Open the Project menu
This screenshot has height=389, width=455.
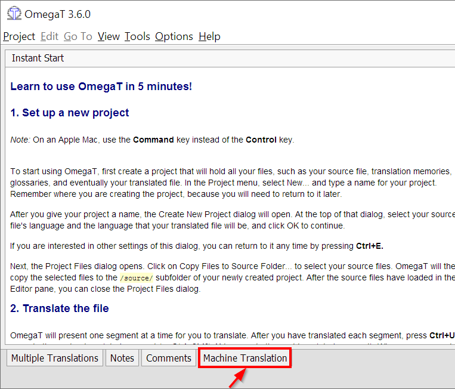pyautogui.click(x=19, y=36)
